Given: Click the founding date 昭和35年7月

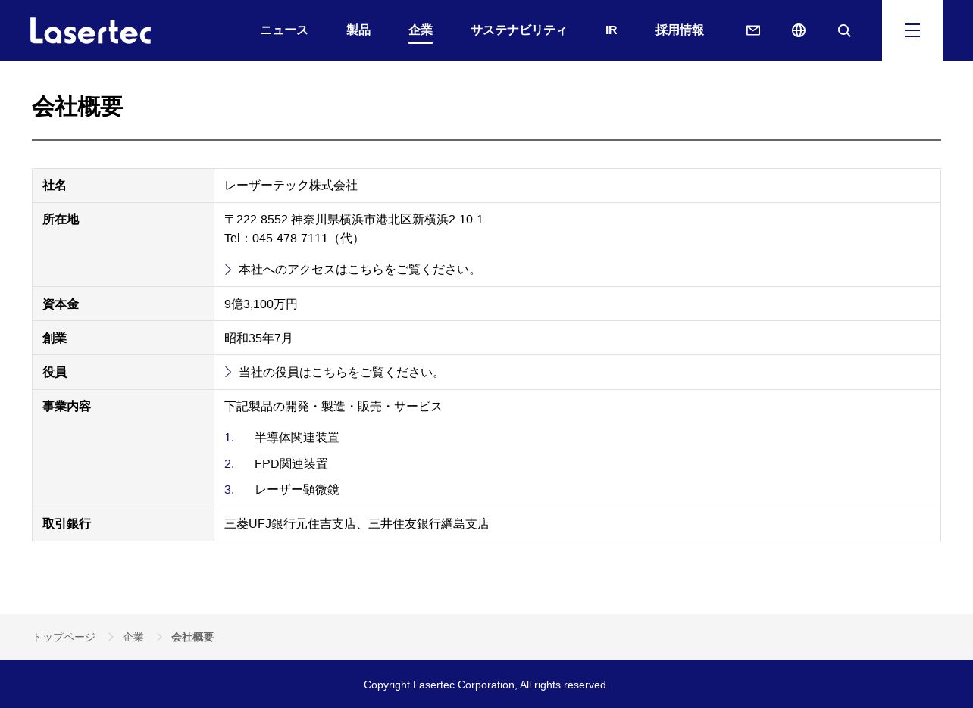Looking at the screenshot, I should (258, 338).
